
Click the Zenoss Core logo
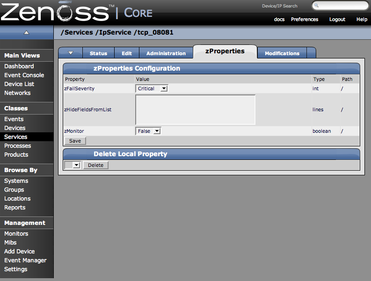(x=76, y=12)
